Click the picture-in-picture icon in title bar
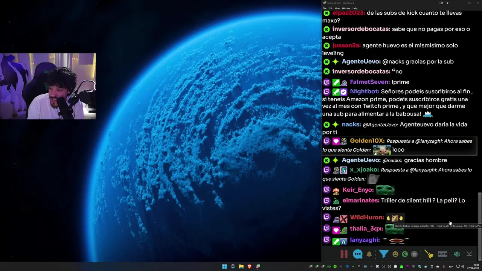Viewport: 482px width, 271px height. (x=441, y=3)
